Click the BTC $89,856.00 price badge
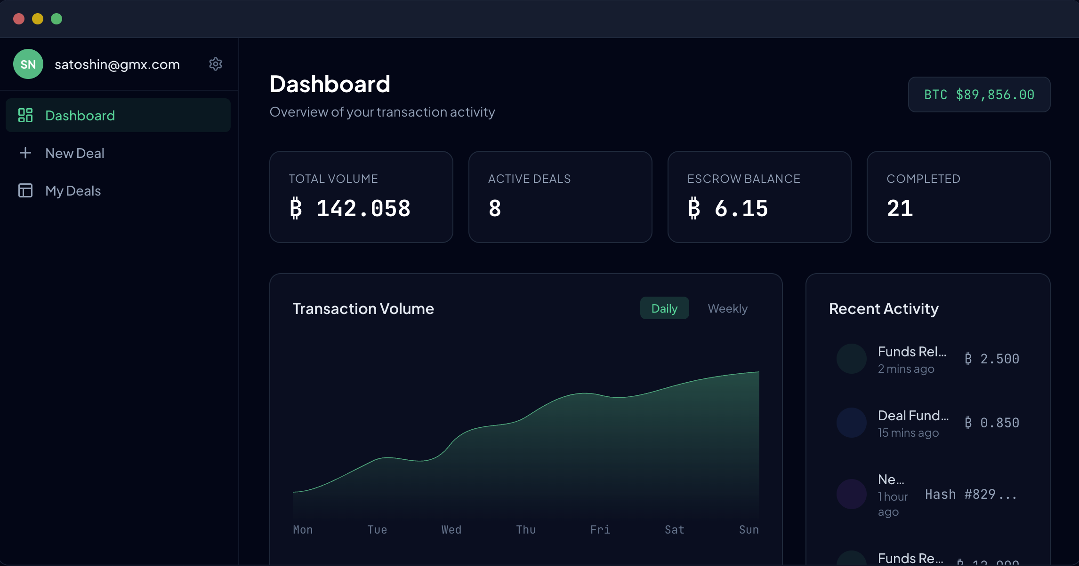The image size is (1079, 566). pyautogui.click(x=979, y=94)
